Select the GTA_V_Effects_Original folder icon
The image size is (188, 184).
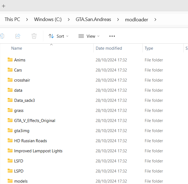coord(10,120)
